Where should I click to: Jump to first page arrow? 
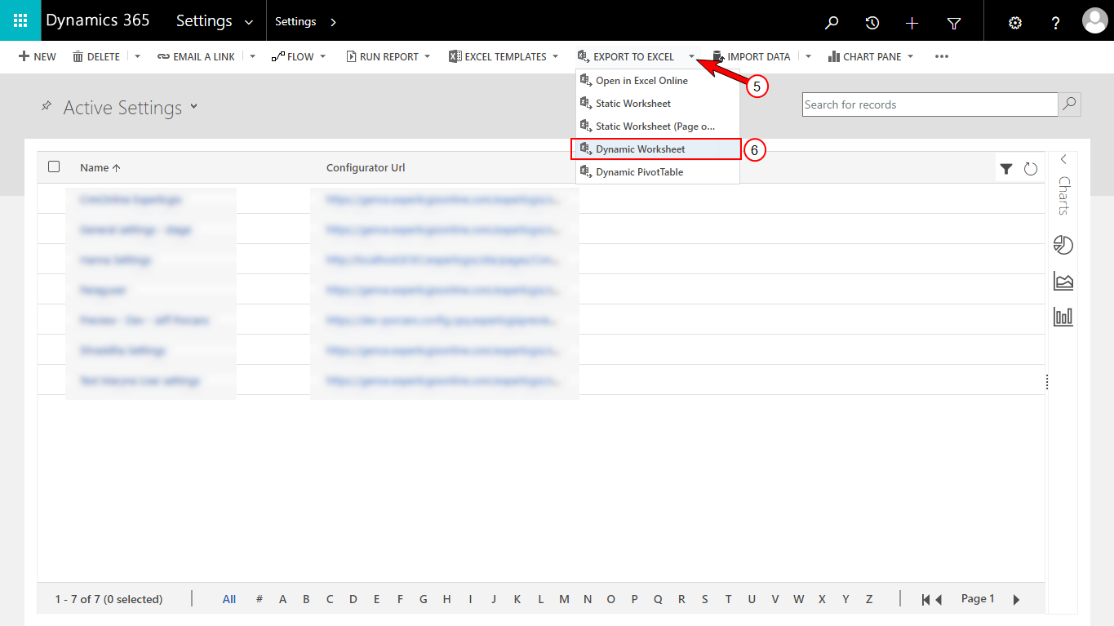tap(925, 600)
